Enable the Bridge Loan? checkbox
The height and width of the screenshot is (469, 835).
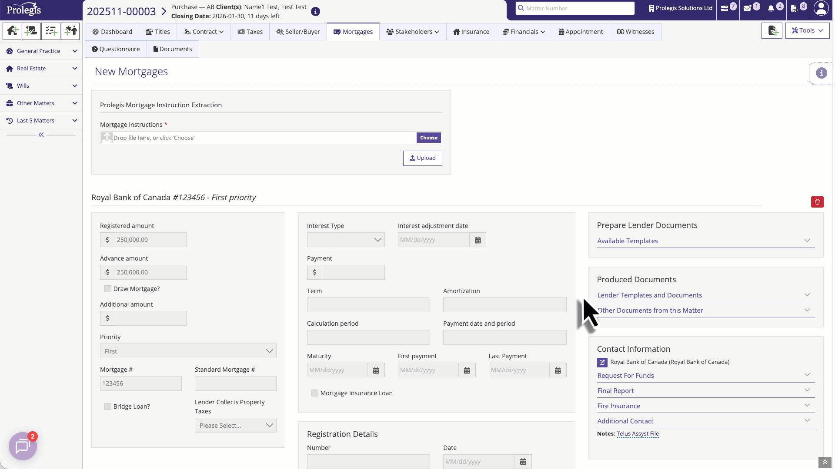[x=108, y=406]
